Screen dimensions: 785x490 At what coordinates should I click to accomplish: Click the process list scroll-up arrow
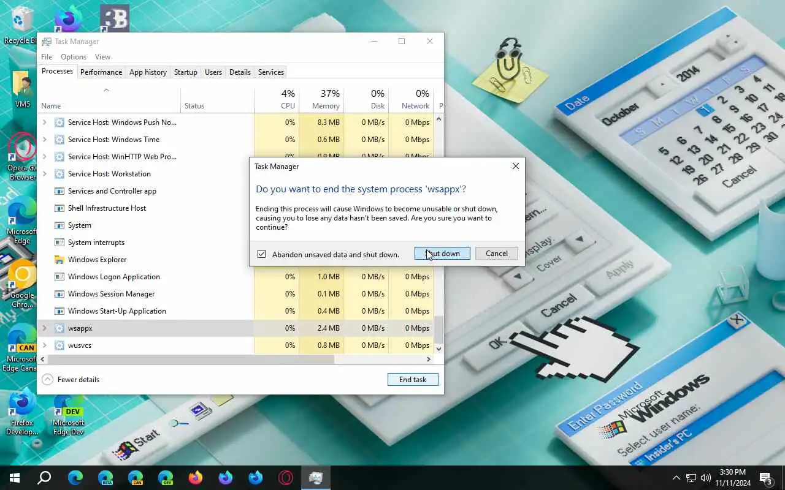pos(438,119)
